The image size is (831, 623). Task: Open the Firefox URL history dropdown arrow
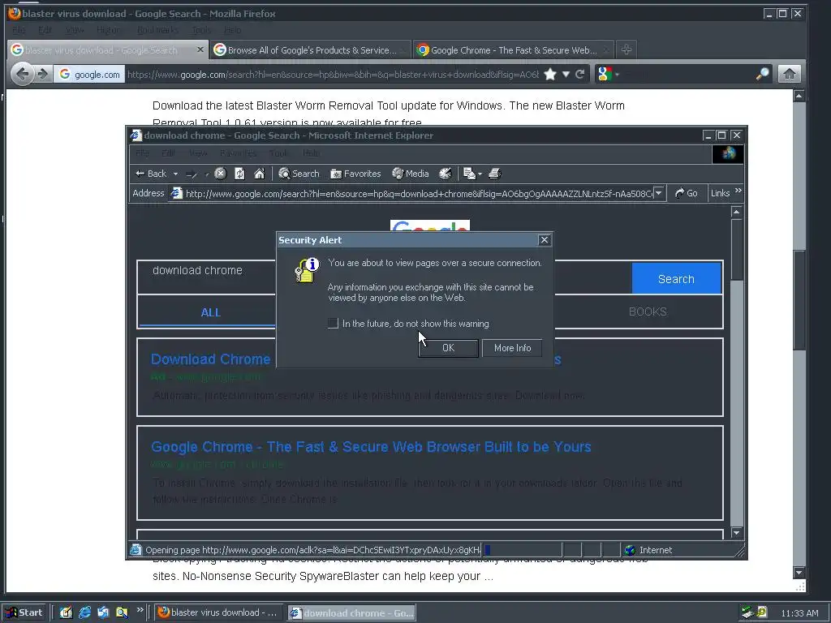pyautogui.click(x=566, y=74)
